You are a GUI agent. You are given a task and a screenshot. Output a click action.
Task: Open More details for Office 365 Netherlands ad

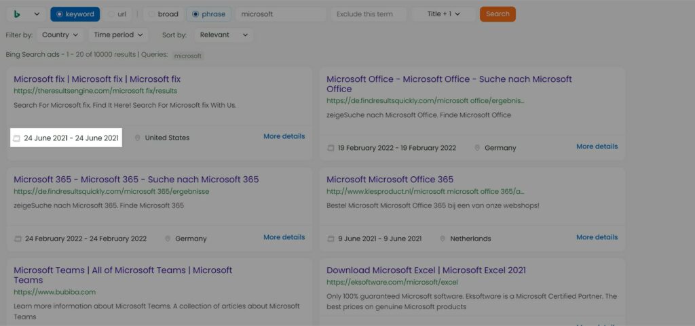597,237
